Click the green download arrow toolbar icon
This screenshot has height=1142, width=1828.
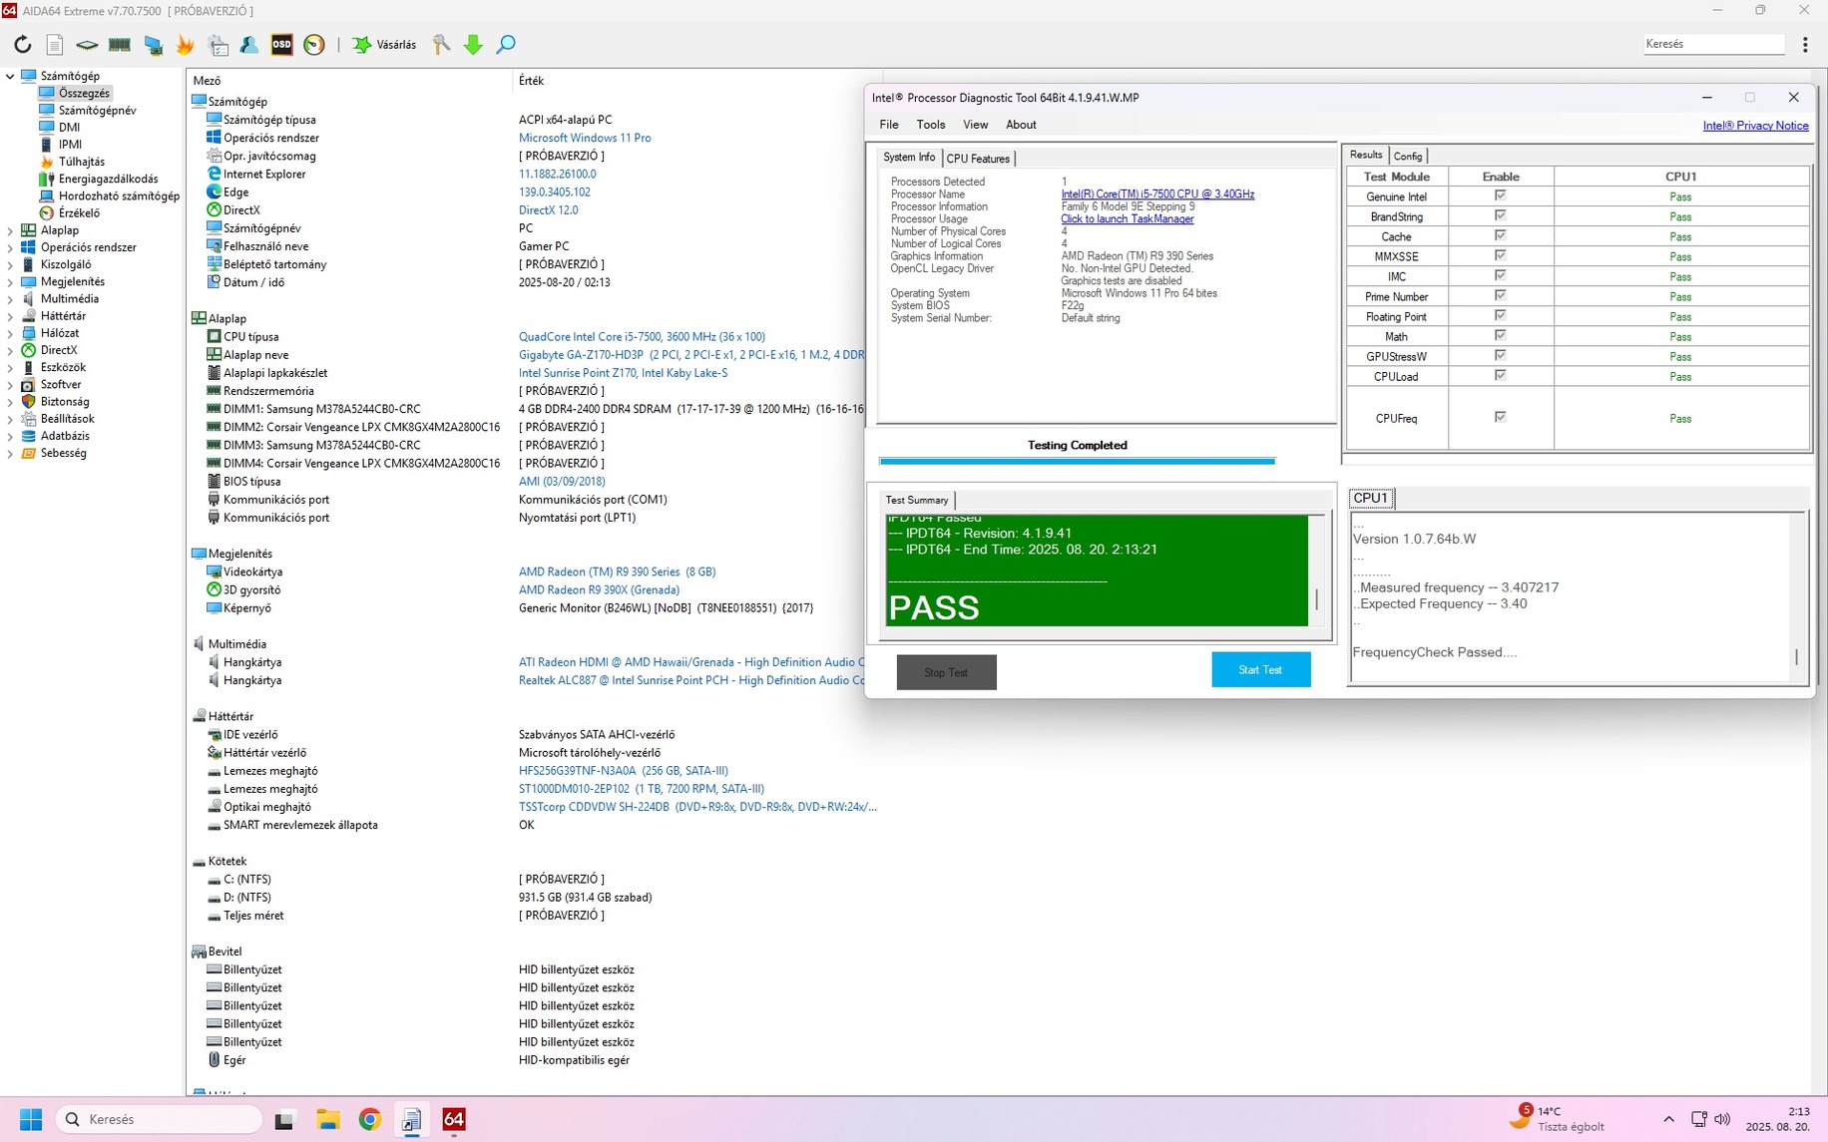[473, 45]
